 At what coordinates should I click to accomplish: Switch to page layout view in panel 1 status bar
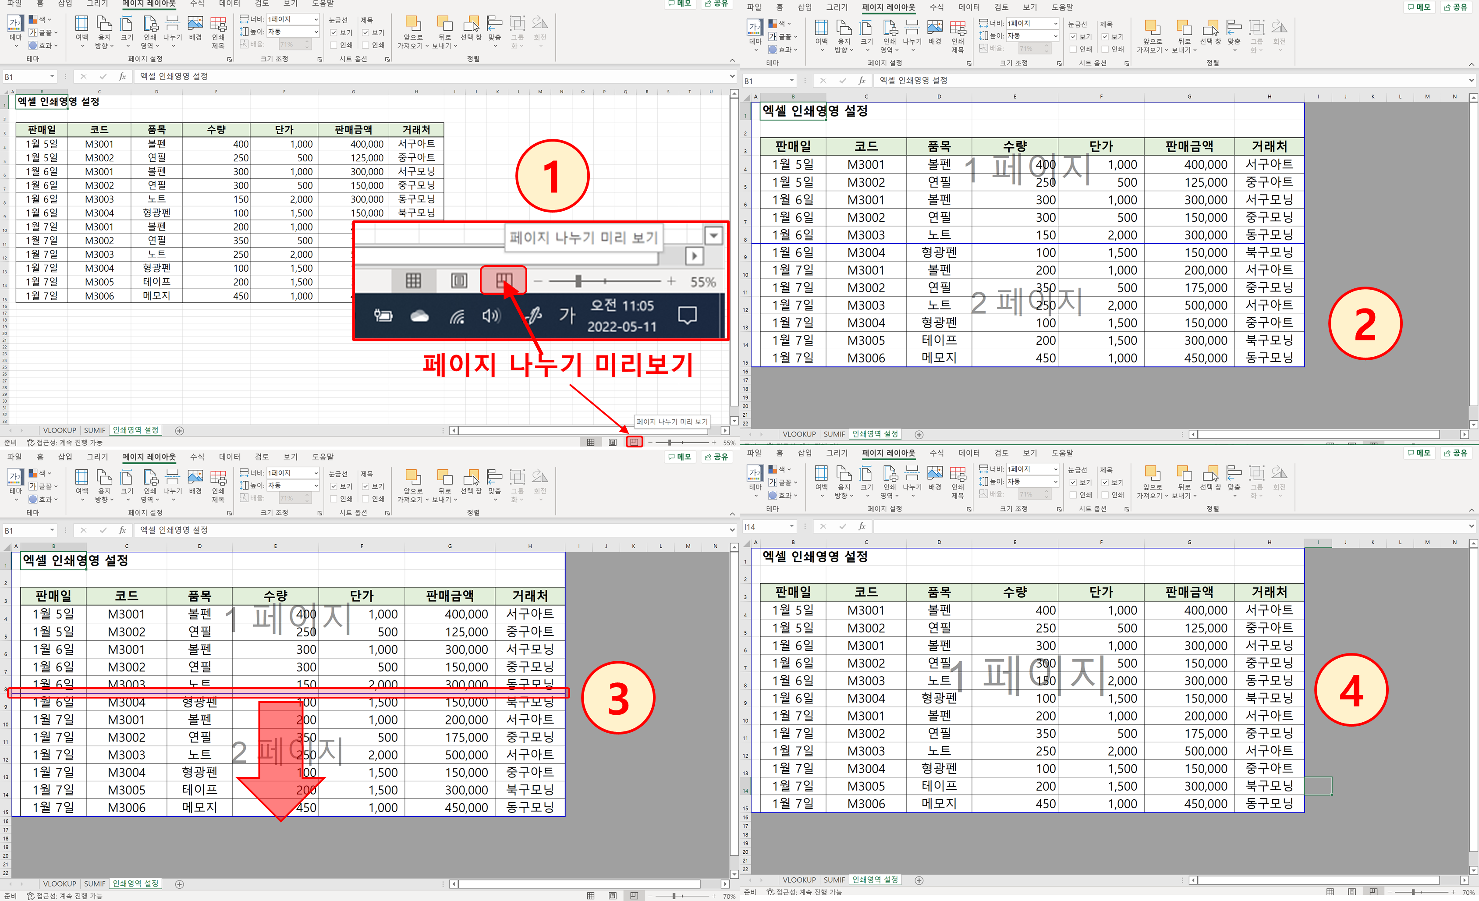click(612, 443)
